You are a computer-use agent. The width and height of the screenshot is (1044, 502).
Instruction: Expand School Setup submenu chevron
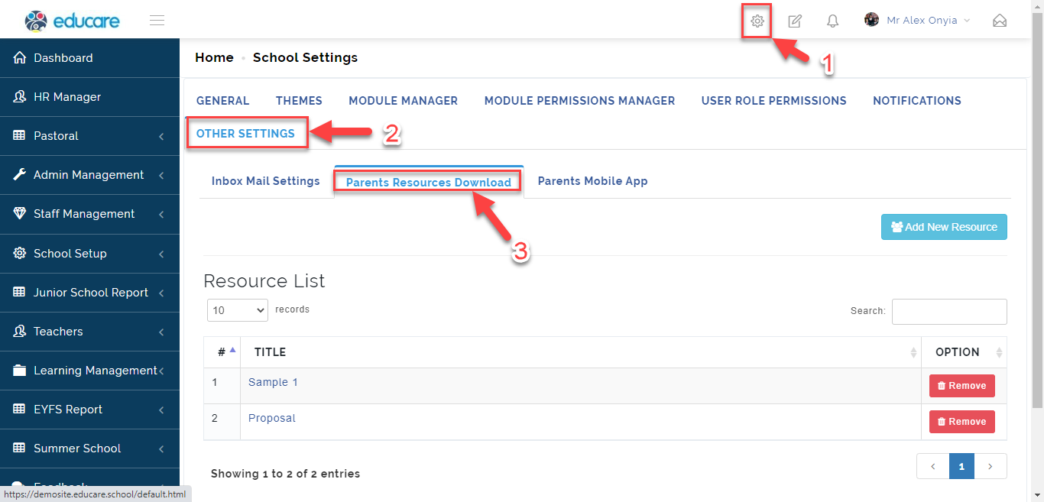(161, 254)
